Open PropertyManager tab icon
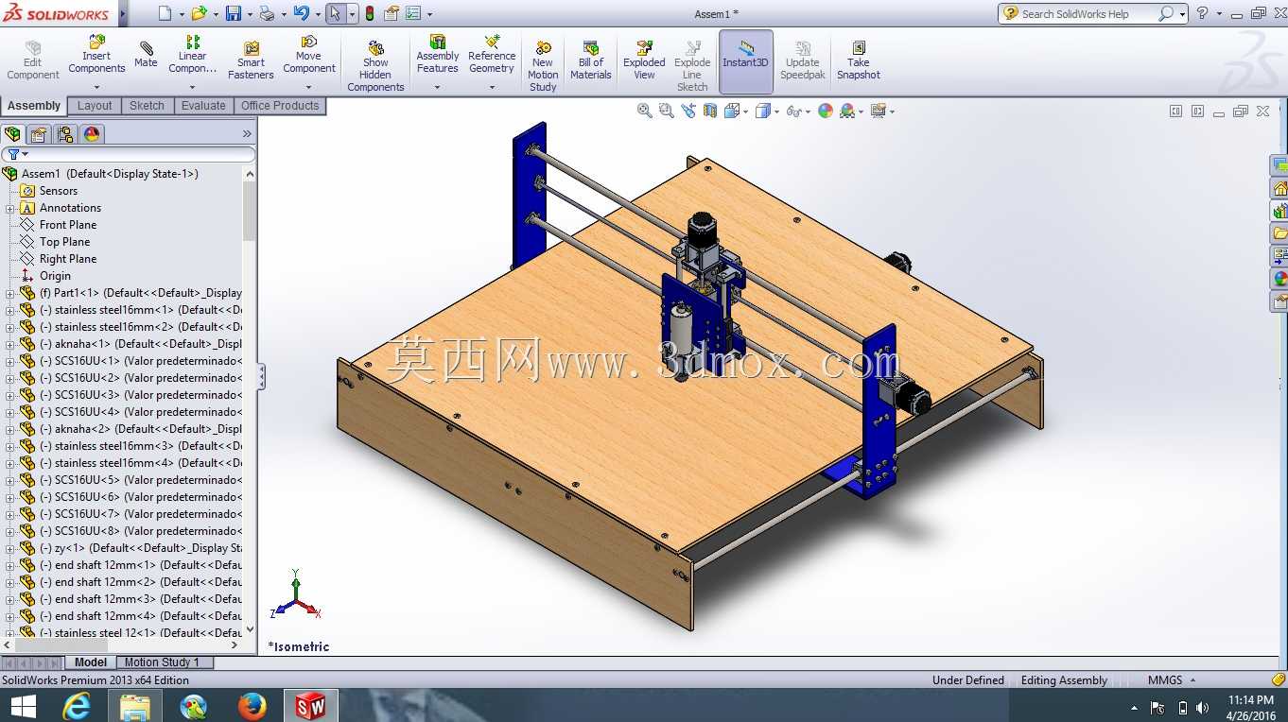 39,134
